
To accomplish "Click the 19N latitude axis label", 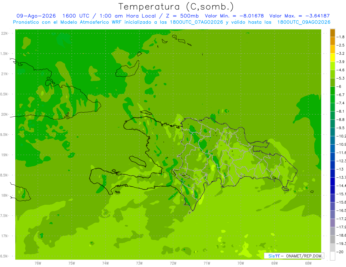I will [x=4, y=155].
